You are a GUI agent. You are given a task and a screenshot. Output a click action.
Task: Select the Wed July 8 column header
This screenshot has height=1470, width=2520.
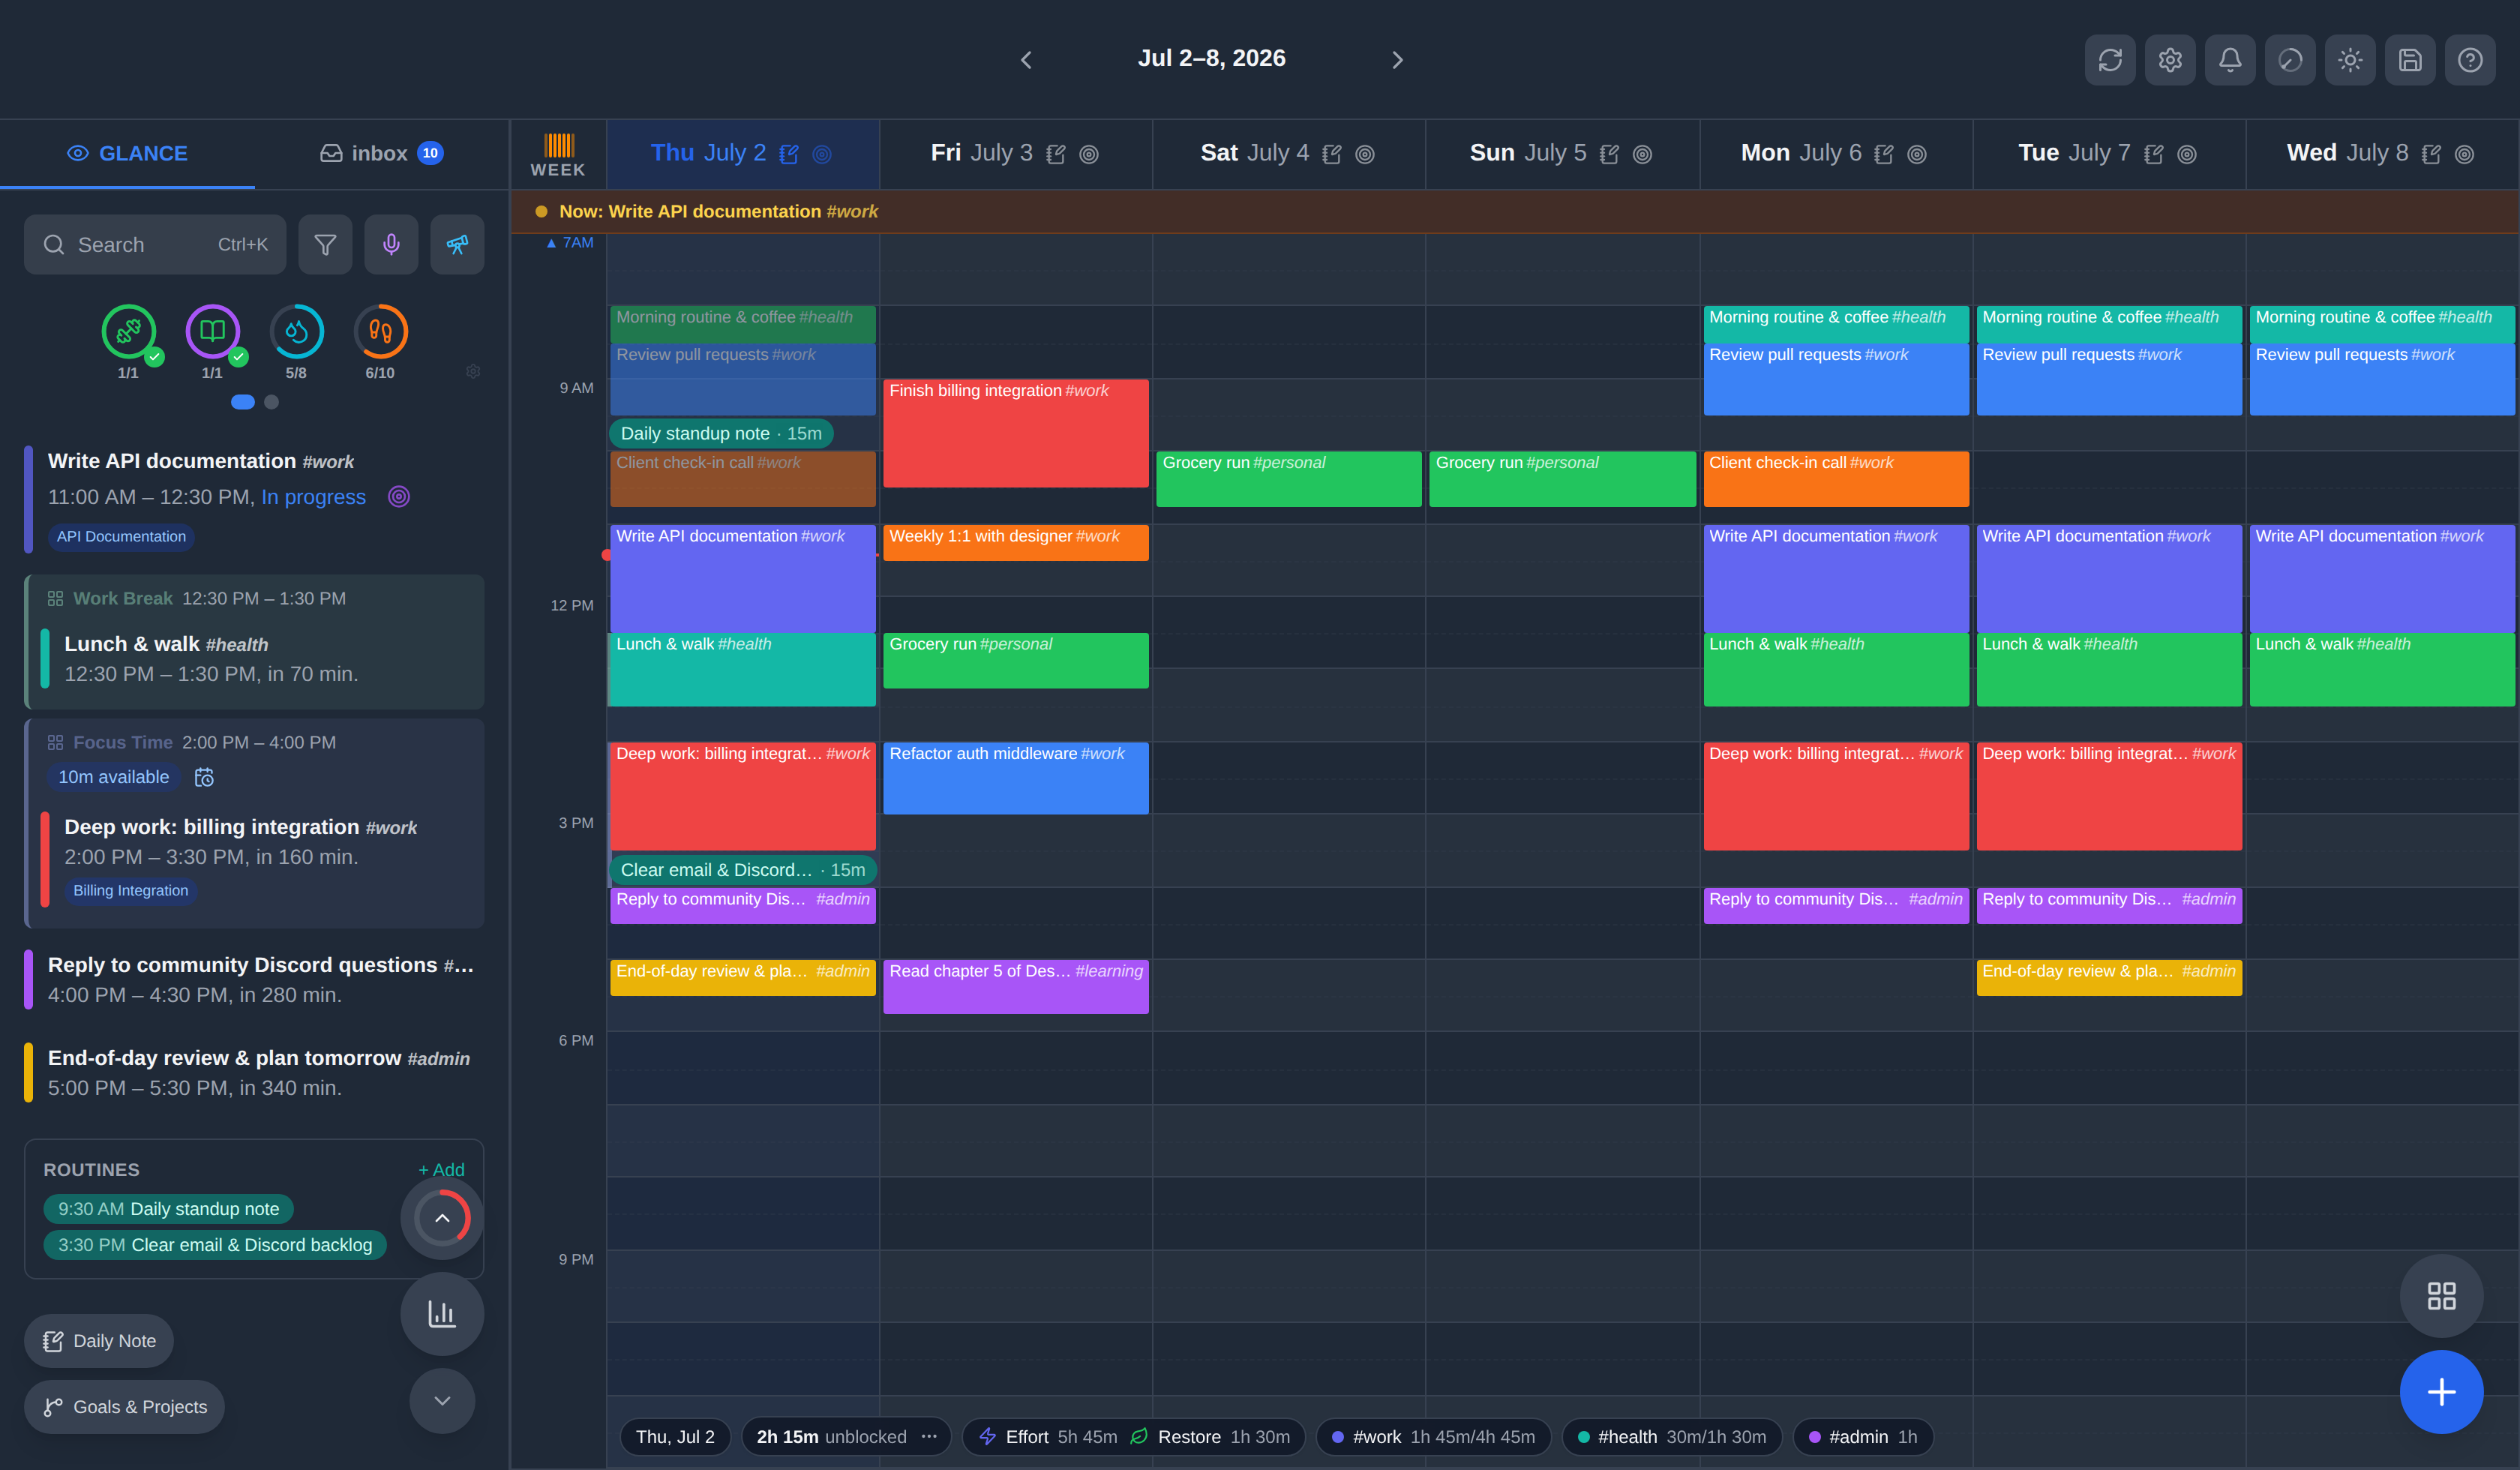click(2381, 154)
